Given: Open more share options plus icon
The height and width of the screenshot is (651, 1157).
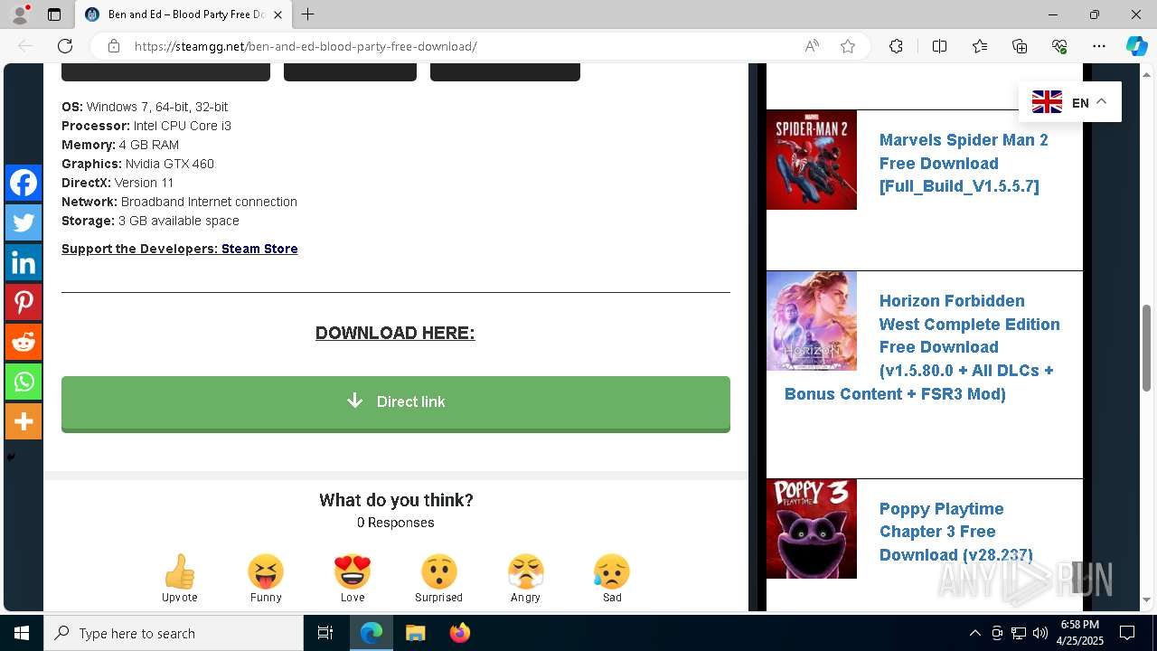Looking at the screenshot, I should tap(24, 421).
